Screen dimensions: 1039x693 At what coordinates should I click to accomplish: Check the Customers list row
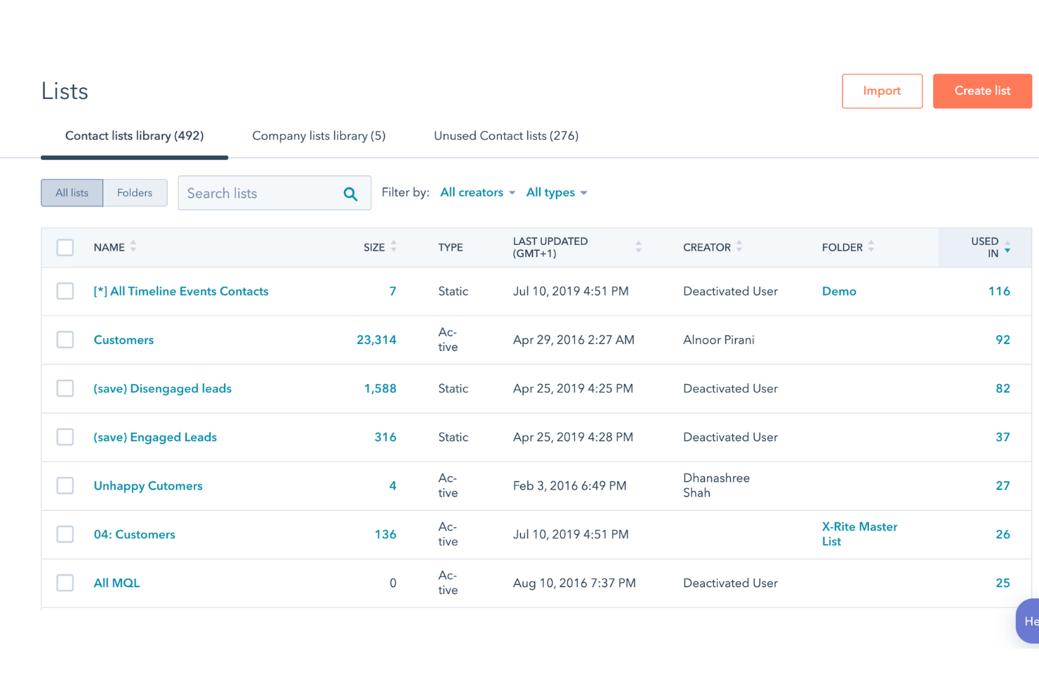point(65,339)
